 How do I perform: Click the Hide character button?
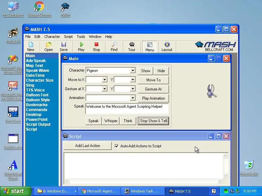161,71
